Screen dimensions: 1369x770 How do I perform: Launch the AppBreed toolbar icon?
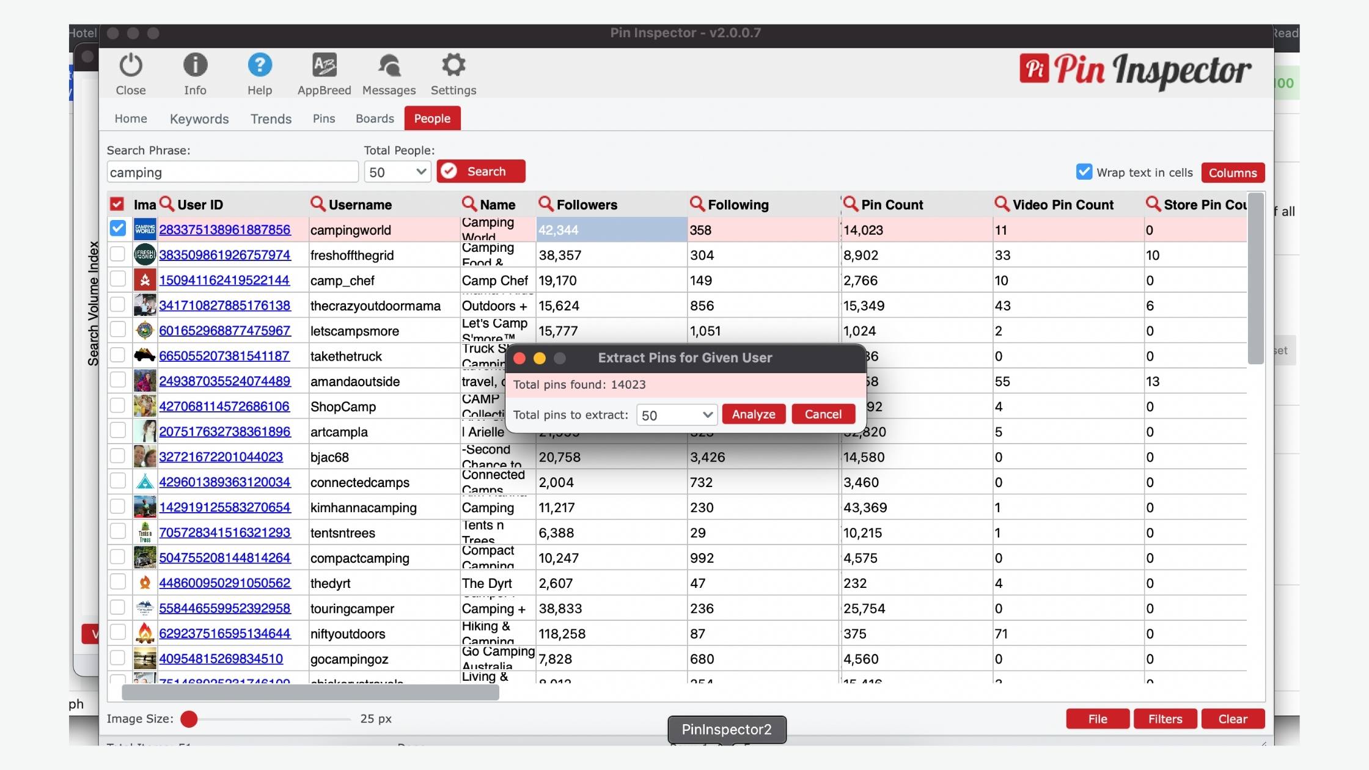[x=325, y=65]
